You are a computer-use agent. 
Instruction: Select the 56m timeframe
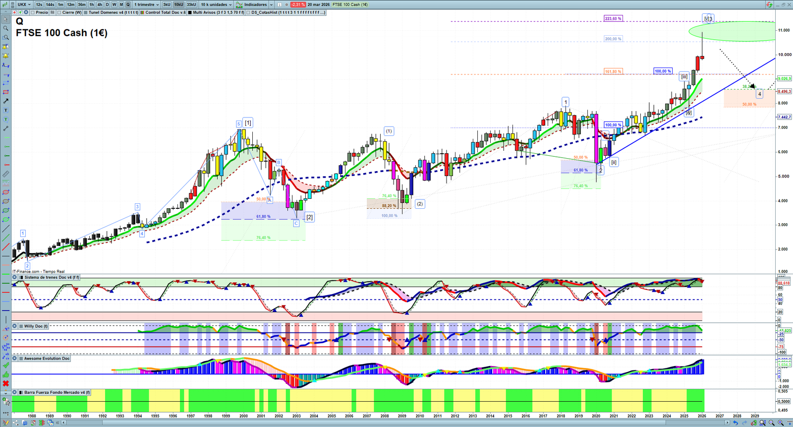tap(82, 4)
